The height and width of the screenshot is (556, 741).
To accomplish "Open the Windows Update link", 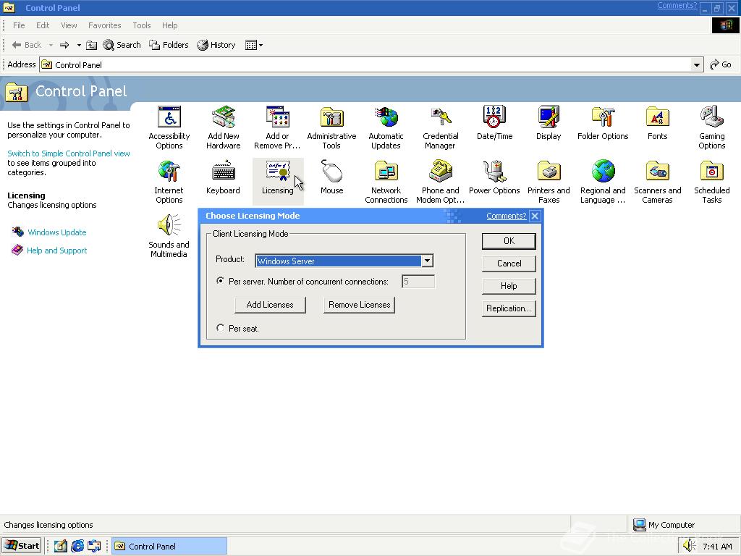I will pyautogui.click(x=56, y=232).
